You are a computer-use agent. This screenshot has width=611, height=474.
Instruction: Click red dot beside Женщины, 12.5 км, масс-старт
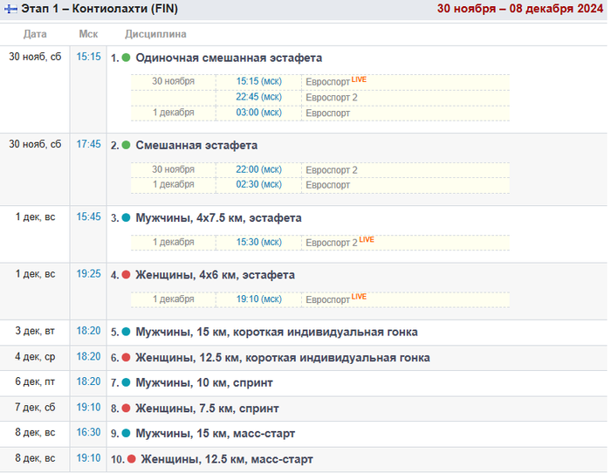[x=131, y=459]
